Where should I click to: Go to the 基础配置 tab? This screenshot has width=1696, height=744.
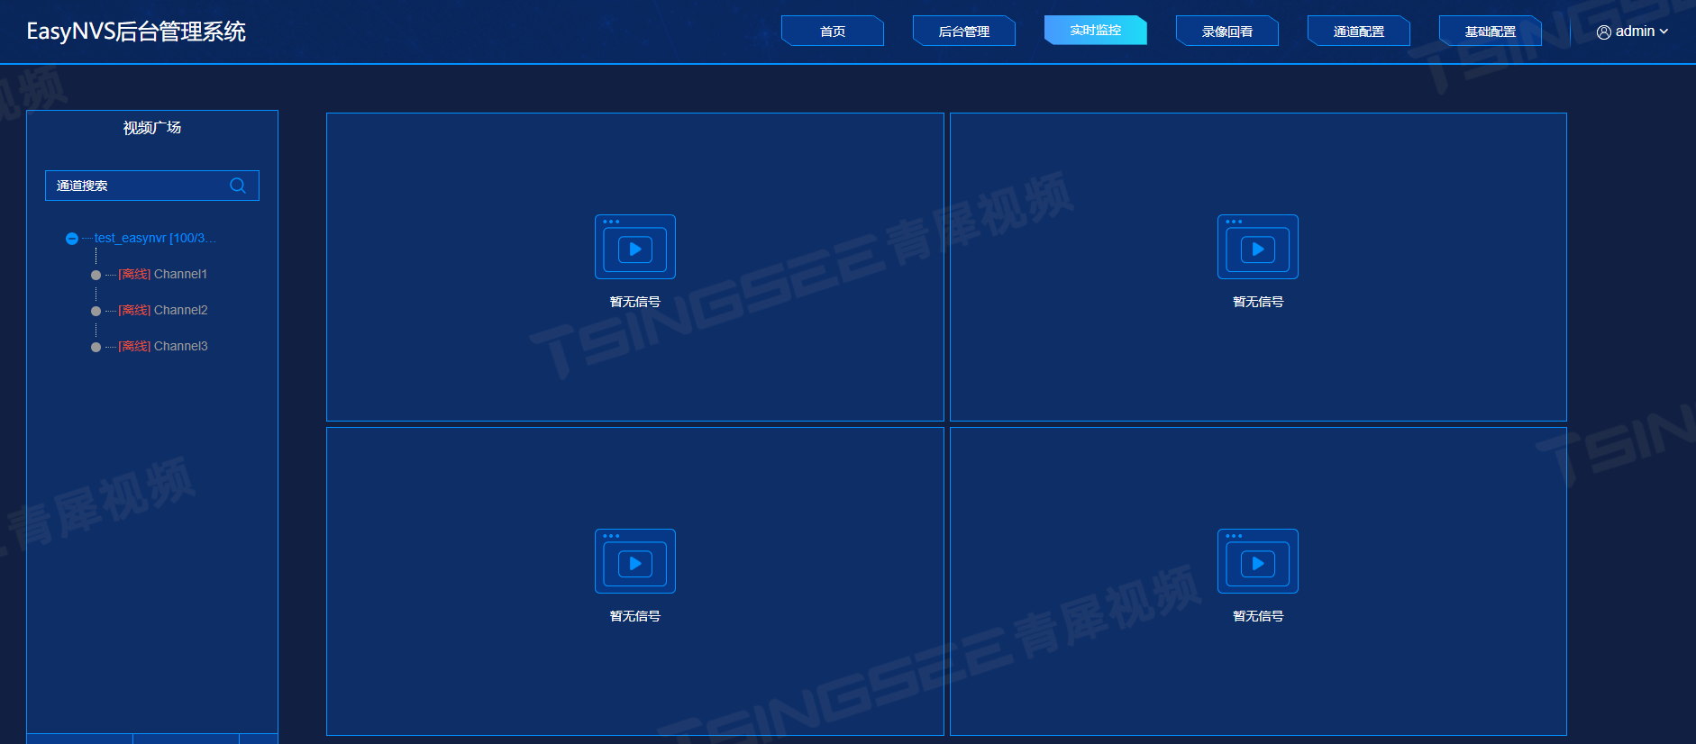[x=1491, y=31]
